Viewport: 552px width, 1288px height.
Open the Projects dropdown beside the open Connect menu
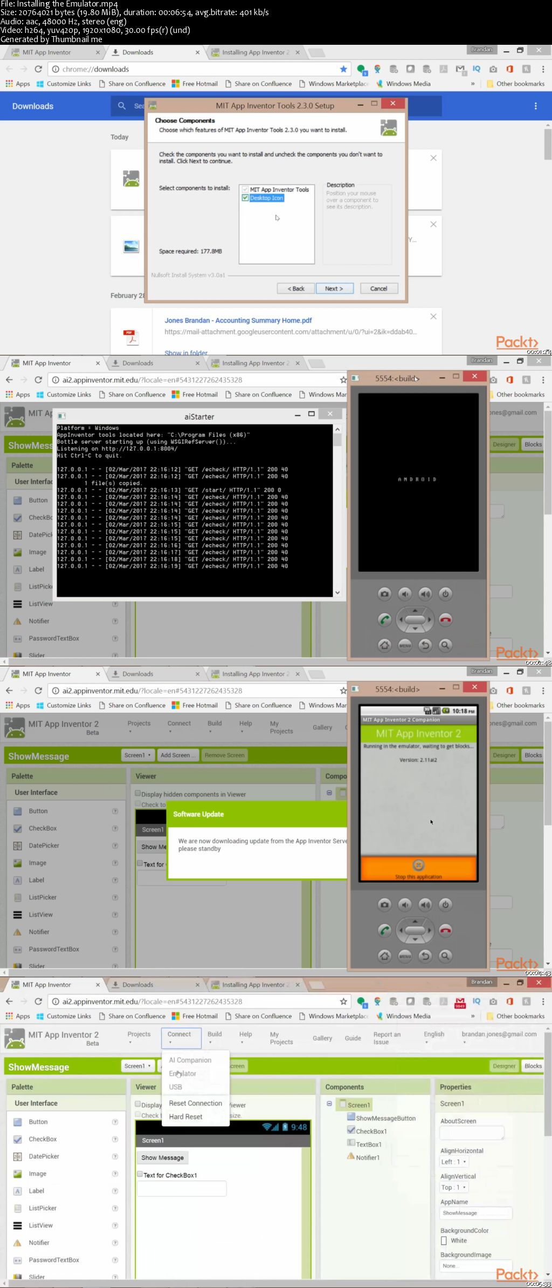(139, 1037)
